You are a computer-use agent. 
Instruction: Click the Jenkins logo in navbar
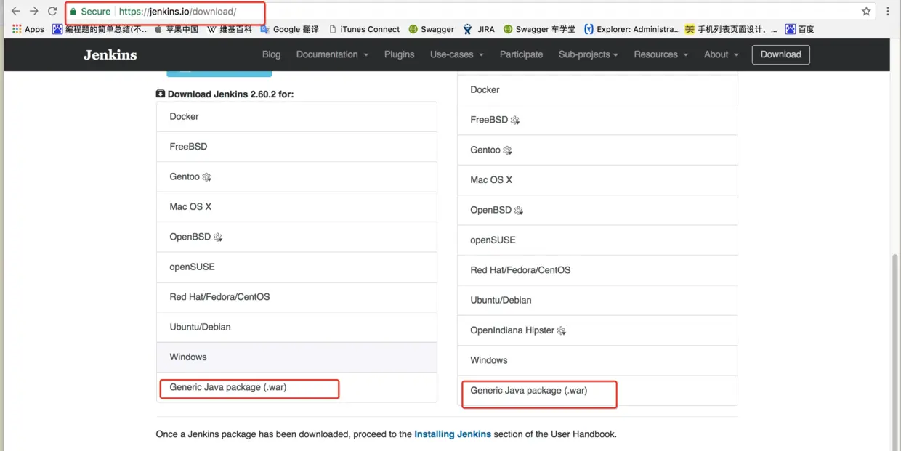tap(110, 54)
